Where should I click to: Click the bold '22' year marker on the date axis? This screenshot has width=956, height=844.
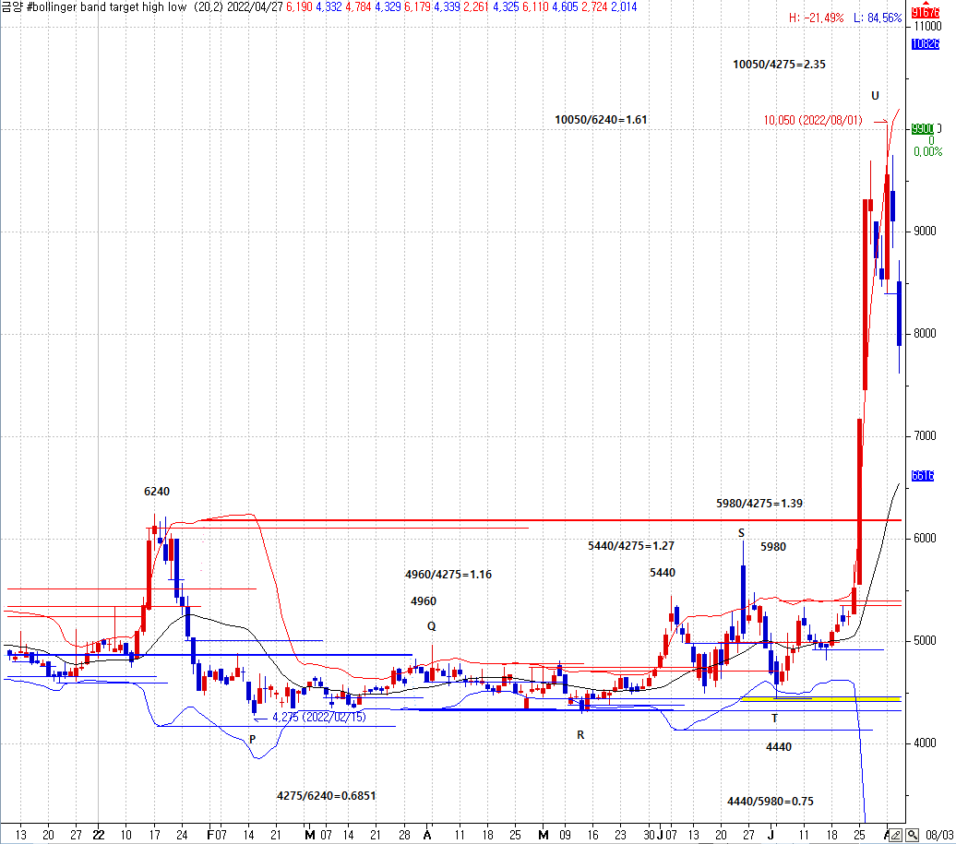tap(99, 835)
